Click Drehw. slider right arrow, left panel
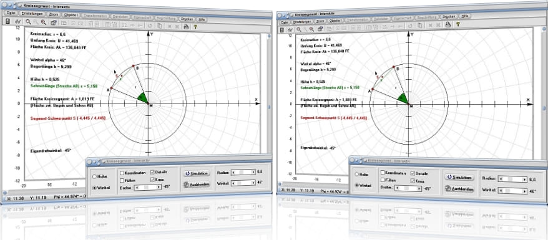548x240 pixels. (159, 188)
